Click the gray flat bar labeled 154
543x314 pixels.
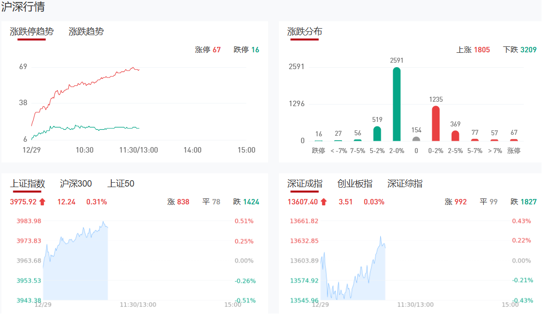coord(416,139)
